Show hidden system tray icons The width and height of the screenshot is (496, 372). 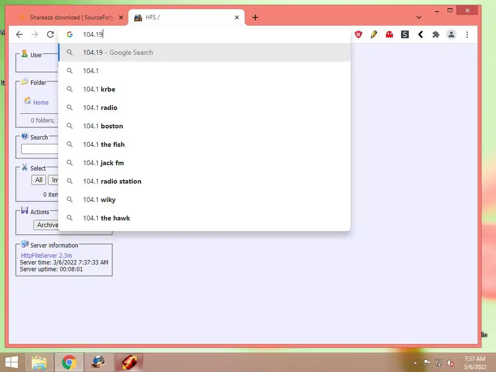[x=415, y=363]
